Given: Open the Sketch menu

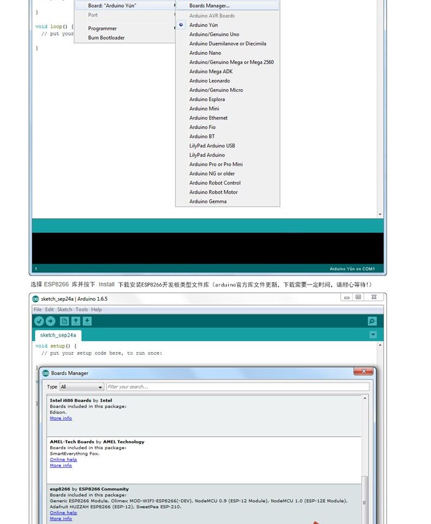Looking at the screenshot, I should coord(64,309).
